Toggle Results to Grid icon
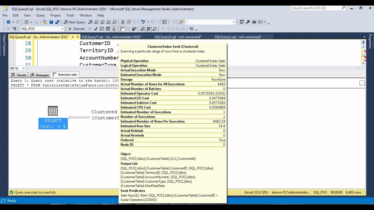The width and height of the screenshot is (374, 210). [148, 29]
